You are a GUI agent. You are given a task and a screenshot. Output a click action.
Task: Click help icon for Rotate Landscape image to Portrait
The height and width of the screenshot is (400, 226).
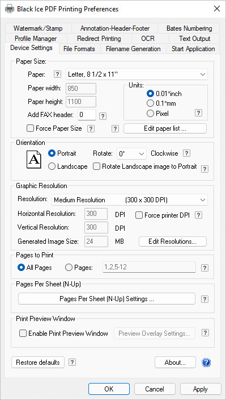point(204,169)
